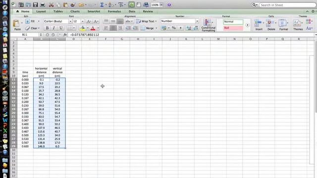Viewport: 317px width, 178px height.
Task: Collapse the ribbon with the caret
Action: tap(307, 11)
